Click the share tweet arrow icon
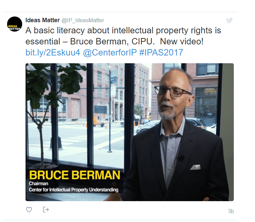The width and height of the screenshot is (255, 222). click(x=46, y=210)
